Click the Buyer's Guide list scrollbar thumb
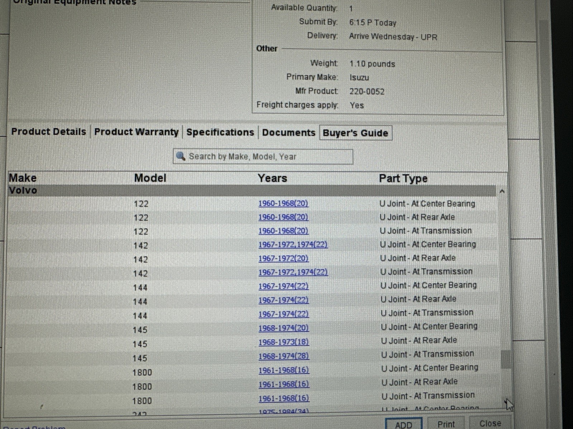 click(x=506, y=359)
